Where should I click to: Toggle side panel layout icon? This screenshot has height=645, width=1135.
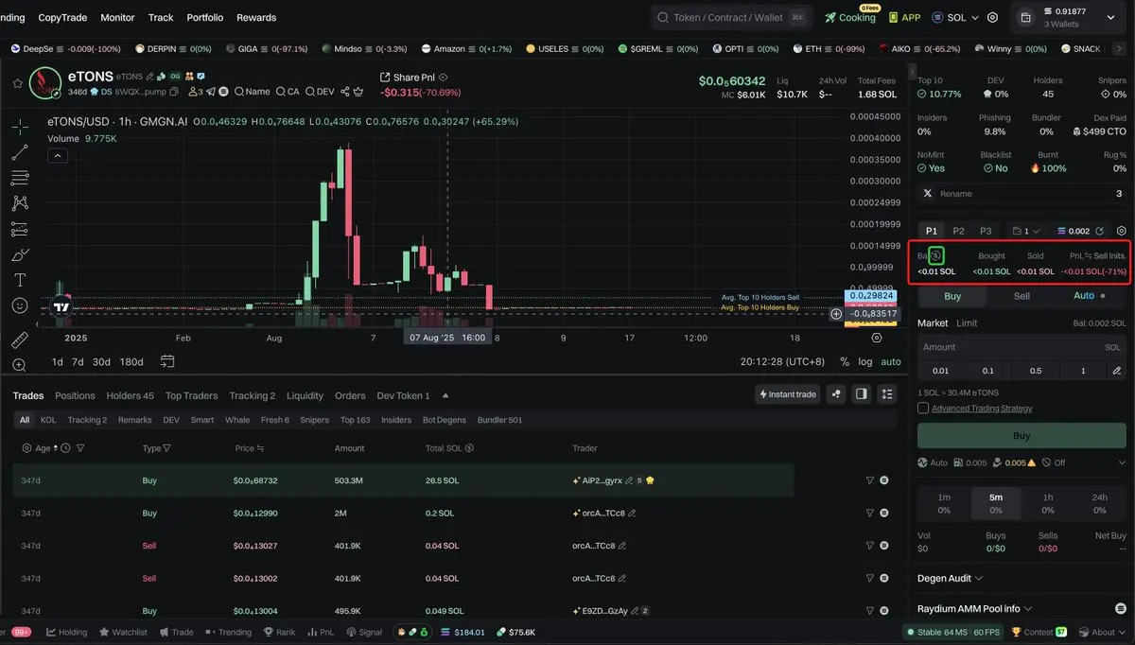(x=861, y=394)
